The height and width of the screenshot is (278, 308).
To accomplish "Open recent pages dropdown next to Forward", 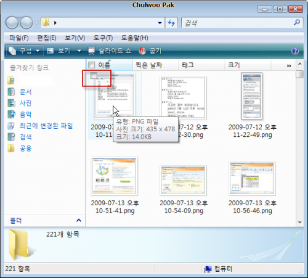I will pyautogui.click(x=36, y=23).
